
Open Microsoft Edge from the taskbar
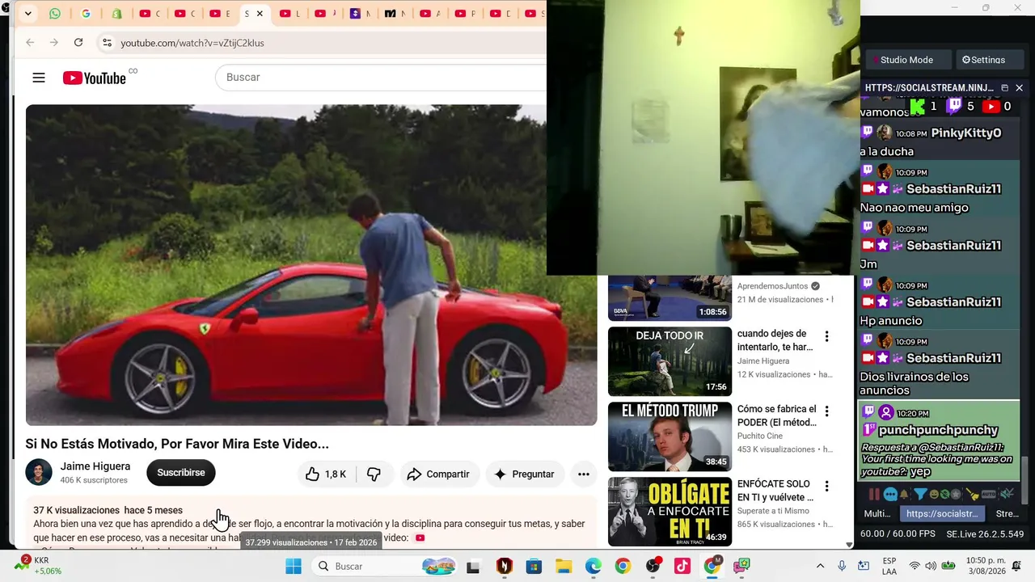pos(593,566)
